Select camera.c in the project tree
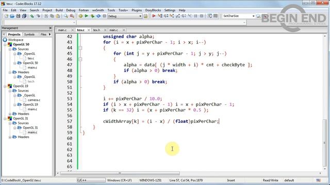The width and height of the screenshot is (330, 185). click(x=34, y=100)
